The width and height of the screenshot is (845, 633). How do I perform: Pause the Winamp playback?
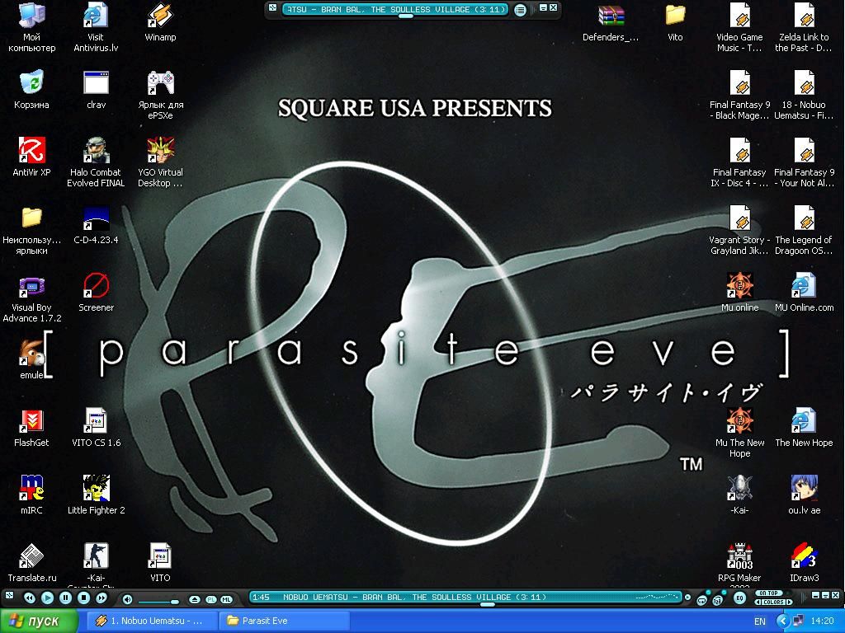[66, 598]
